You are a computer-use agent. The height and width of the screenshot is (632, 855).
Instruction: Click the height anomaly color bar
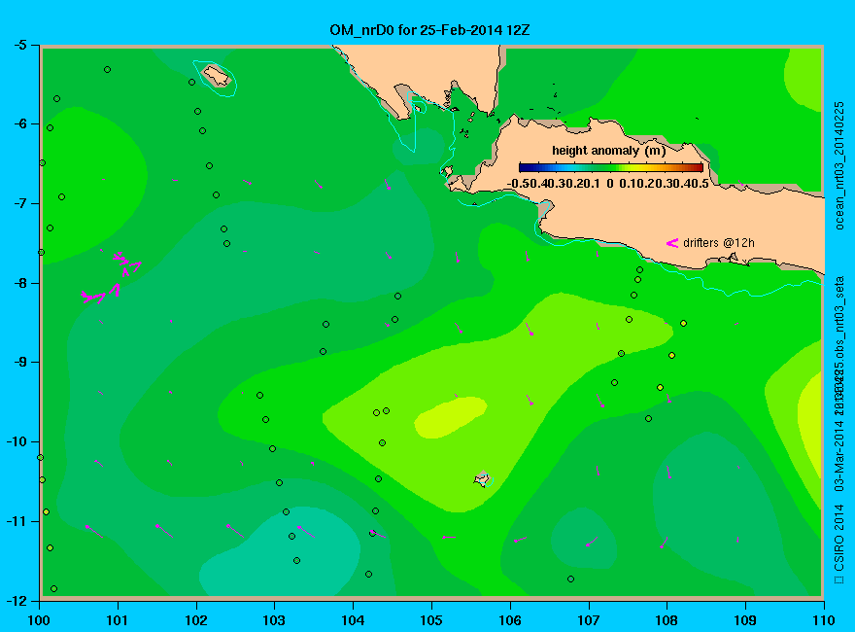click(611, 167)
